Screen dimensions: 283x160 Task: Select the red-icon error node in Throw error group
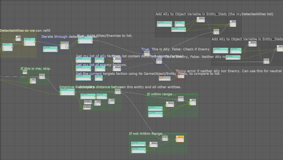pos(181,76)
